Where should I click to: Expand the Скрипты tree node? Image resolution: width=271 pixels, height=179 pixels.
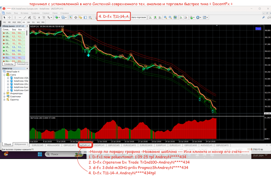point(4,99)
